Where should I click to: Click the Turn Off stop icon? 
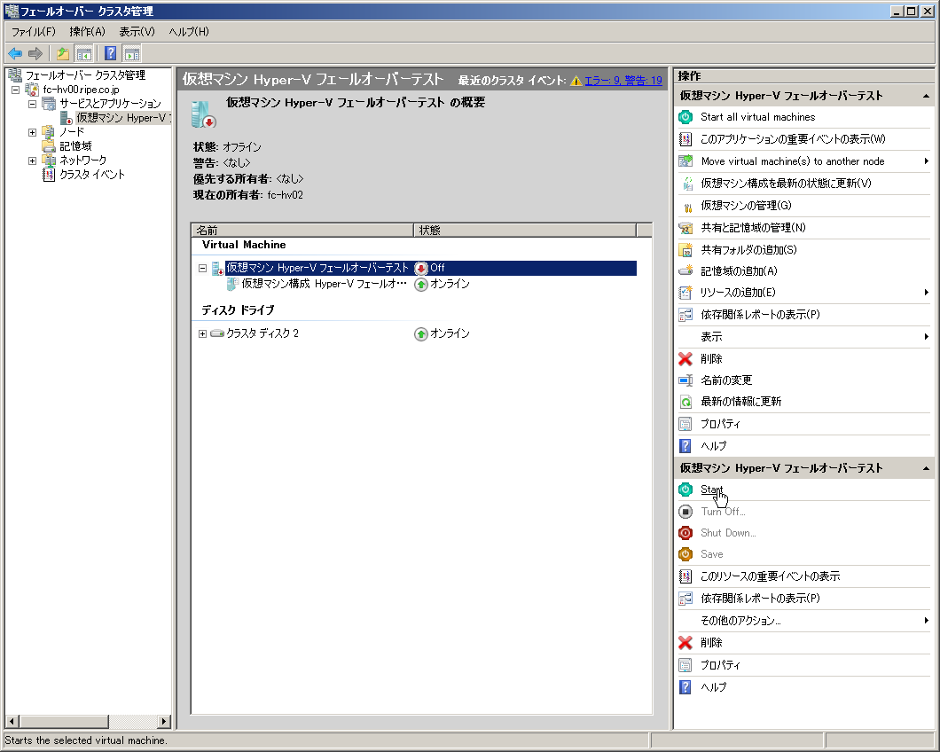tap(685, 512)
